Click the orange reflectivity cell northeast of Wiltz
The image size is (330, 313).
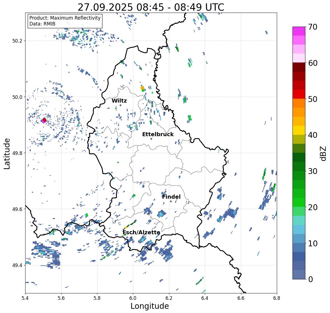click(142, 88)
